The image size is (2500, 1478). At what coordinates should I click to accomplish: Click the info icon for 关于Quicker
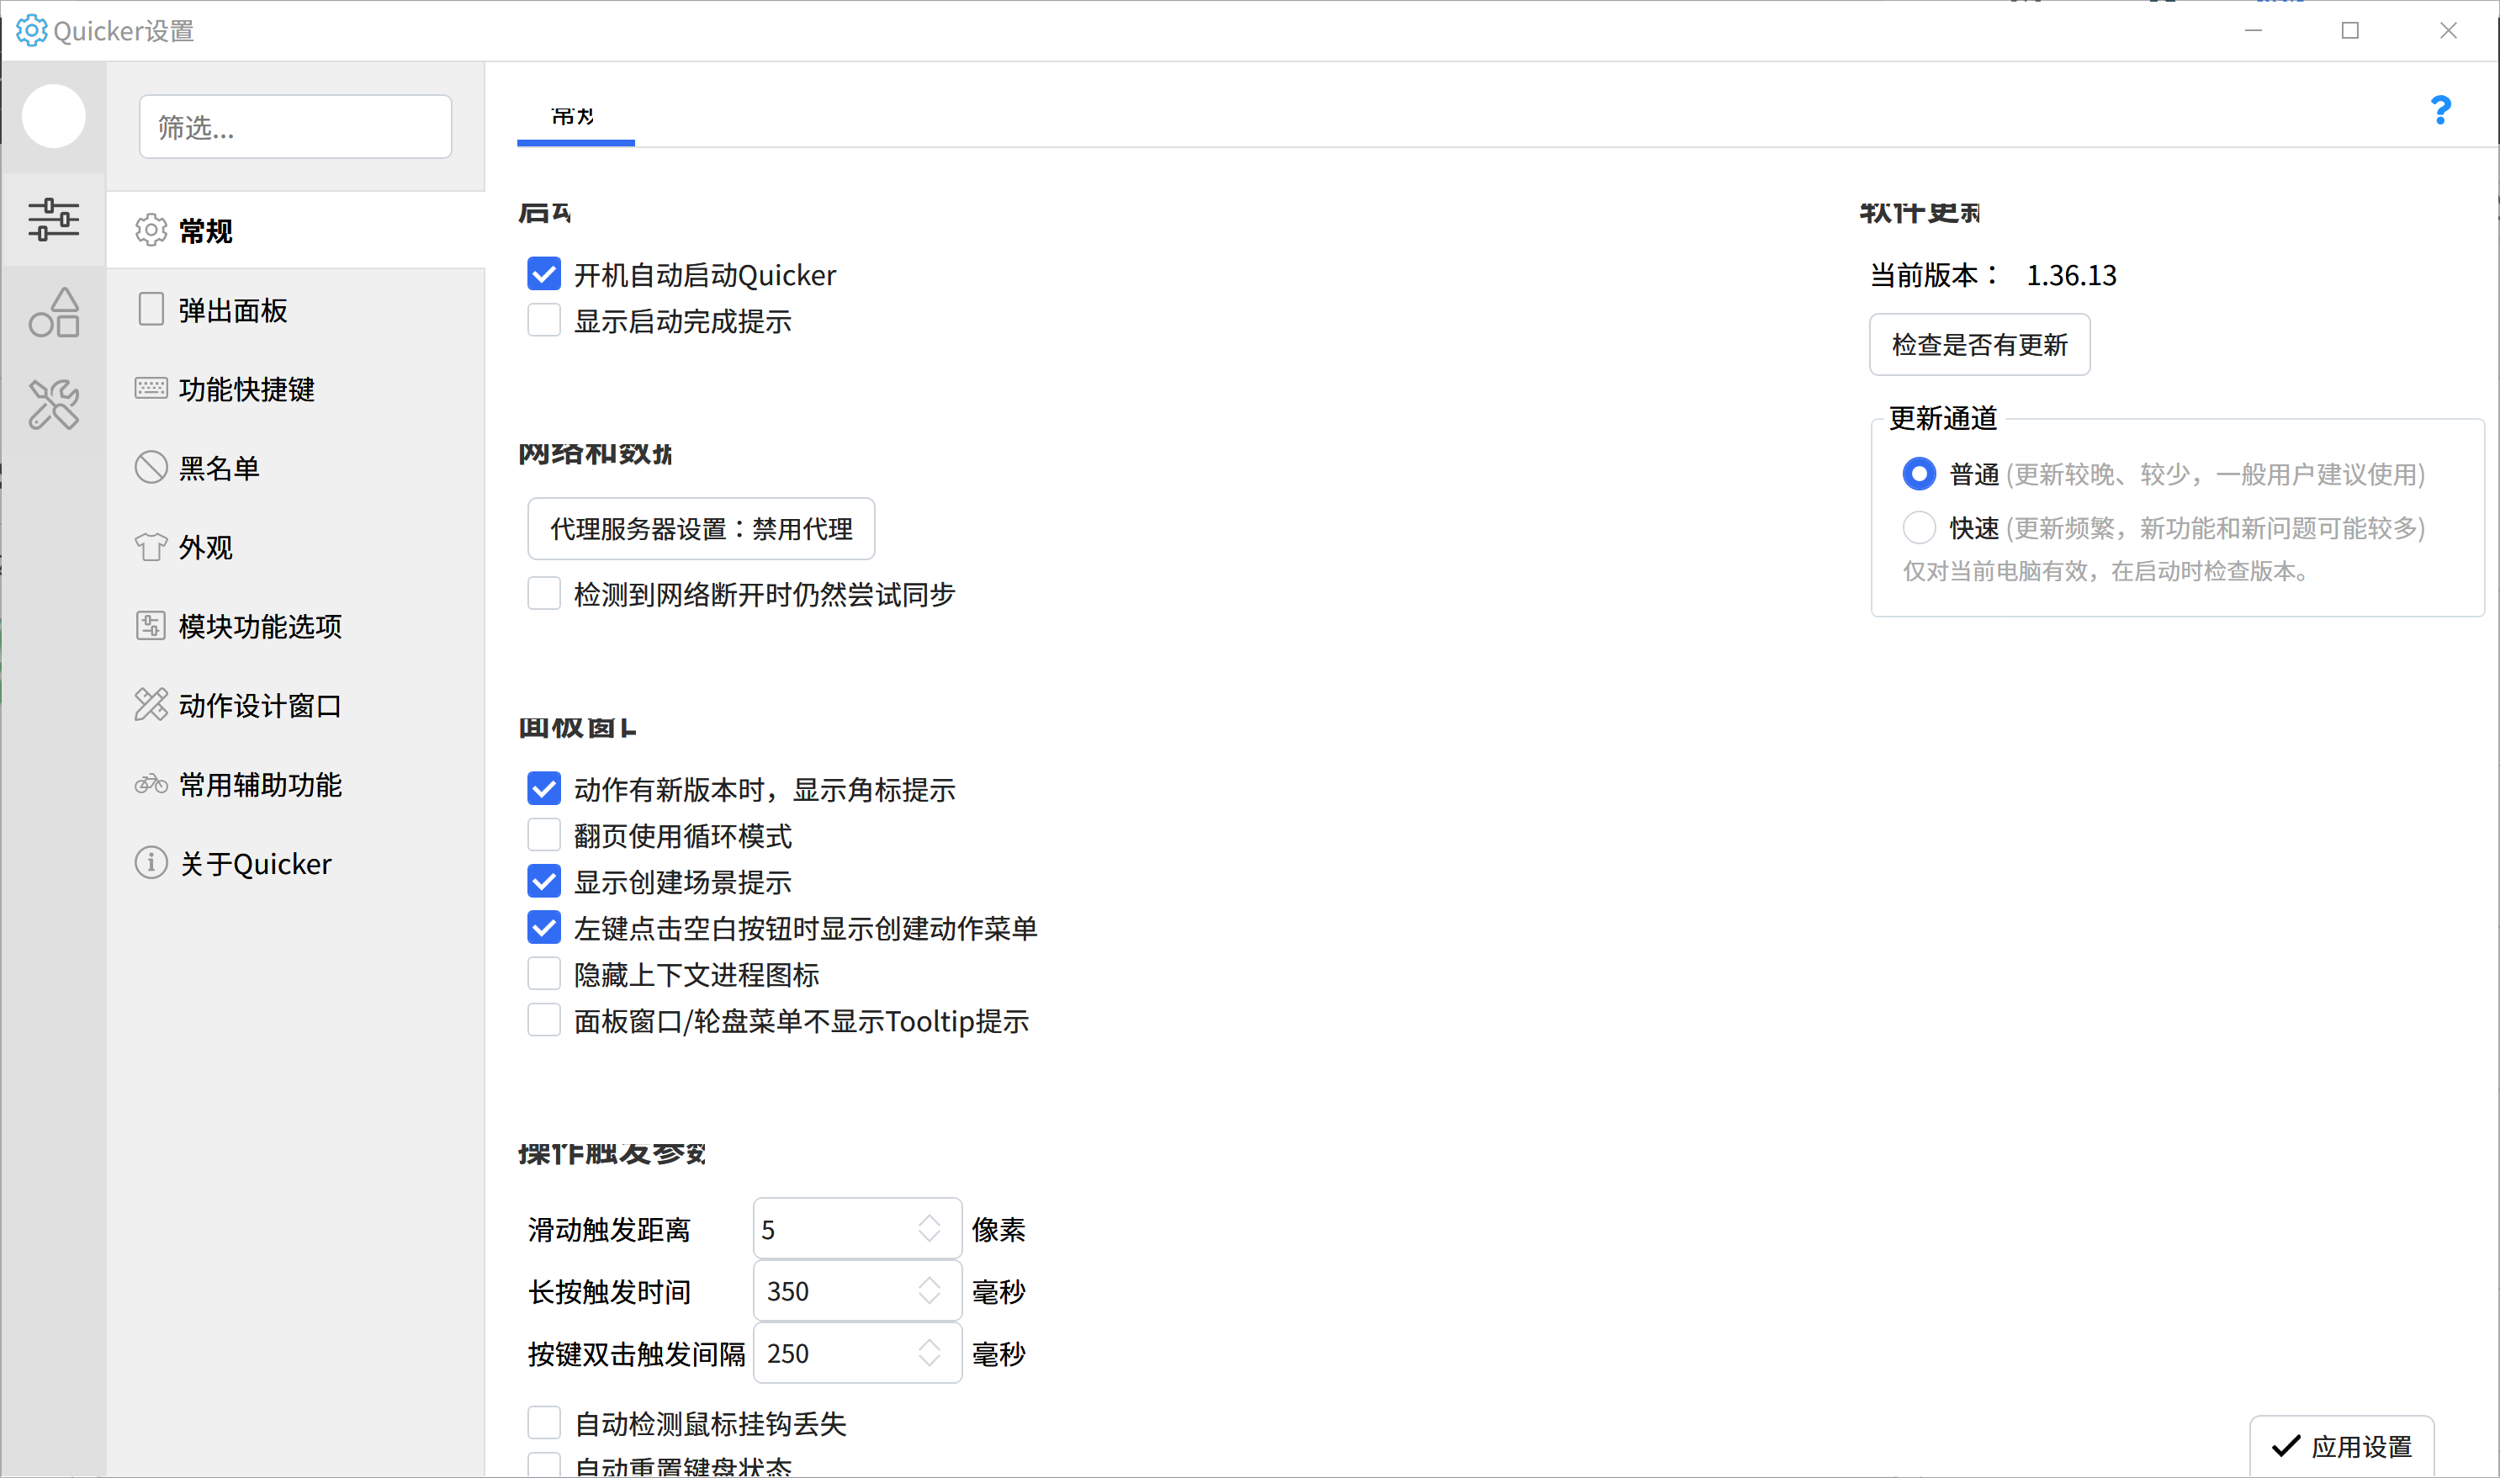(151, 862)
